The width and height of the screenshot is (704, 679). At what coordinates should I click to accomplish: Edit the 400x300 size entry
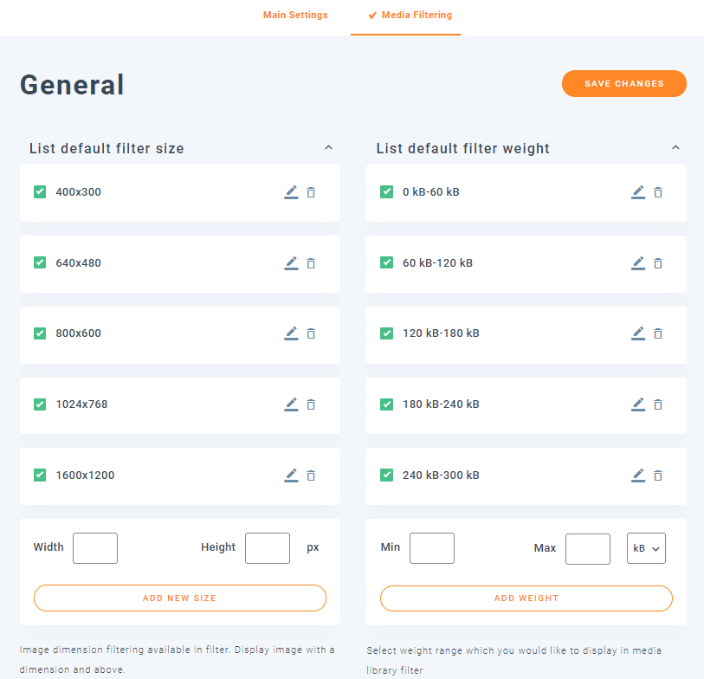pyautogui.click(x=291, y=192)
